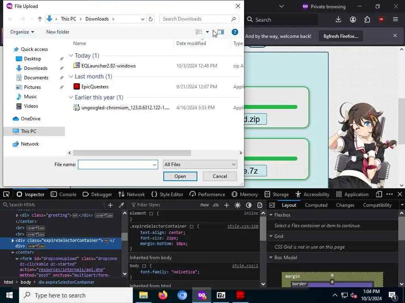The image size is (405, 303).
Task: Open Firefox account icon
Action: click(x=353, y=20)
